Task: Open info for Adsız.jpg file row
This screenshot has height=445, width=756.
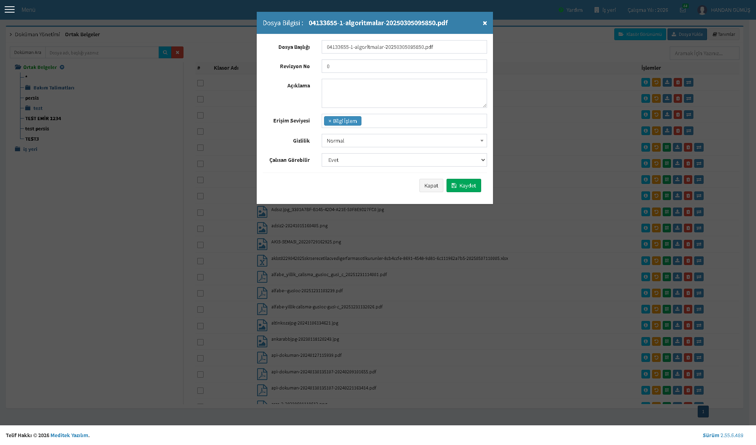Action: pyautogui.click(x=646, y=212)
